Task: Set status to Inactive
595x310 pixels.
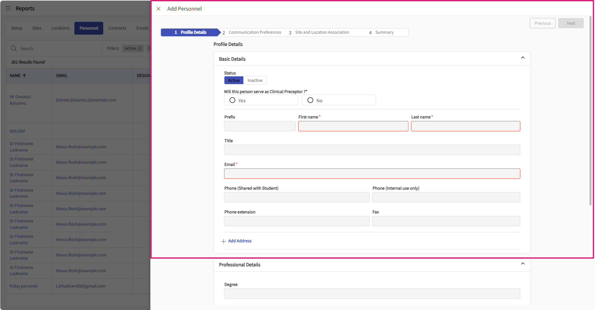Action: coord(255,80)
